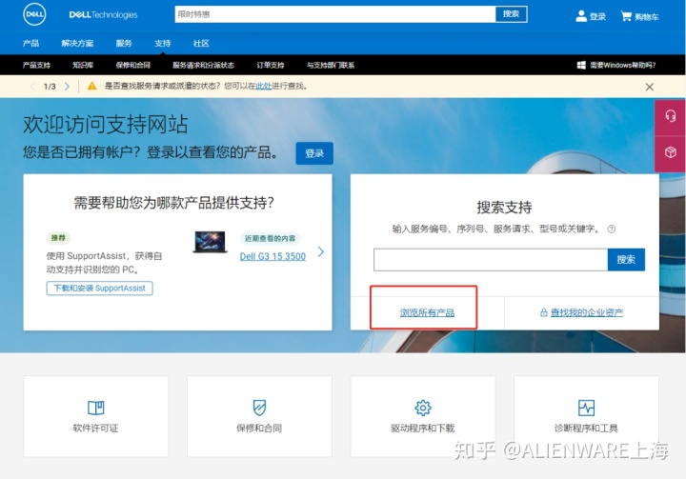The height and width of the screenshot is (479, 686).
Task: Click the 需要Windows帮助吗 link
Action: 622,65
